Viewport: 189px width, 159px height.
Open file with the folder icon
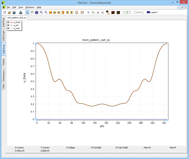pos(9,12)
